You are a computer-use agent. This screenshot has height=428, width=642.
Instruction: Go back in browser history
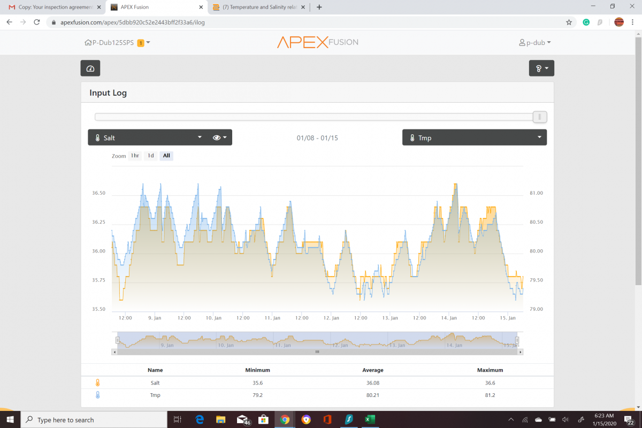[9, 22]
